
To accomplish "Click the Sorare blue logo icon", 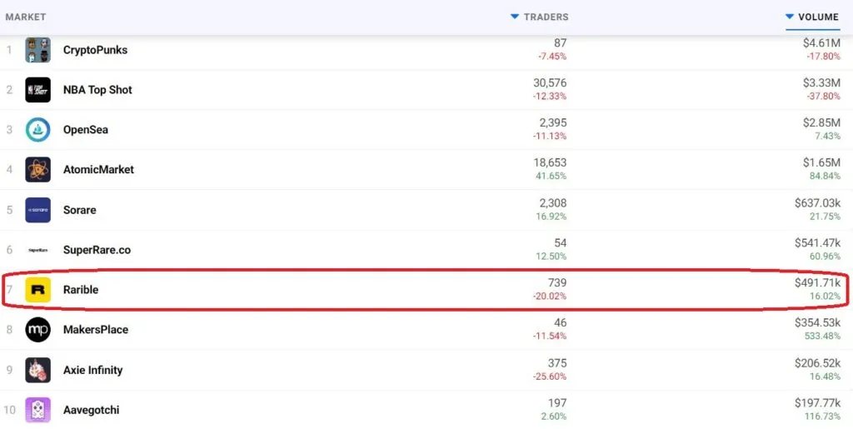I will point(37,210).
